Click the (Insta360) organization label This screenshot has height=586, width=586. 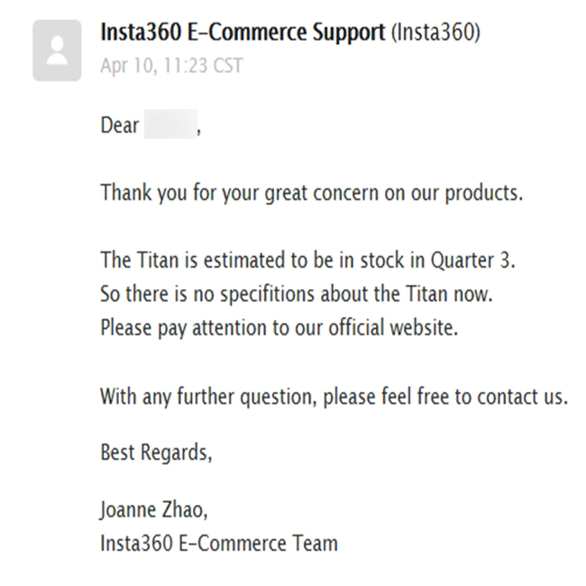[x=435, y=32]
